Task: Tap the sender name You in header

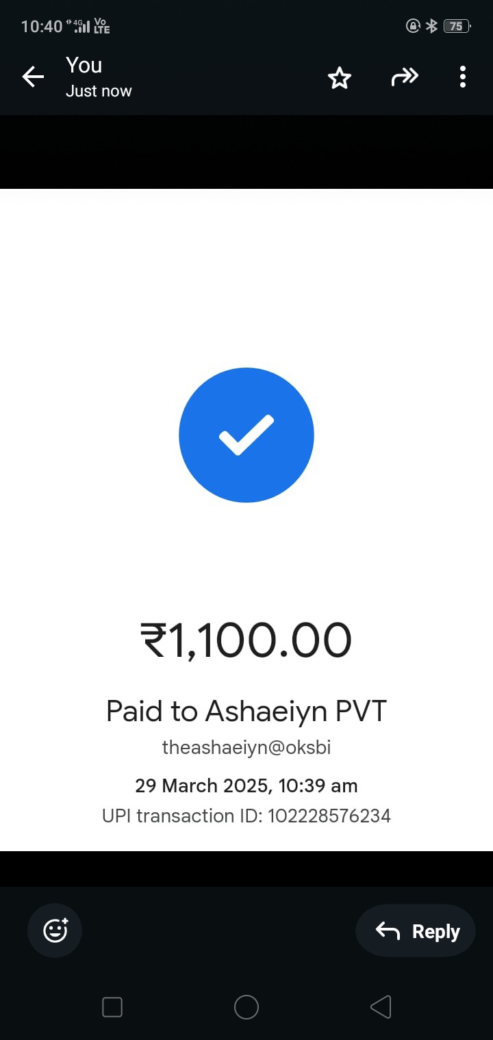Action: pyautogui.click(x=84, y=65)
